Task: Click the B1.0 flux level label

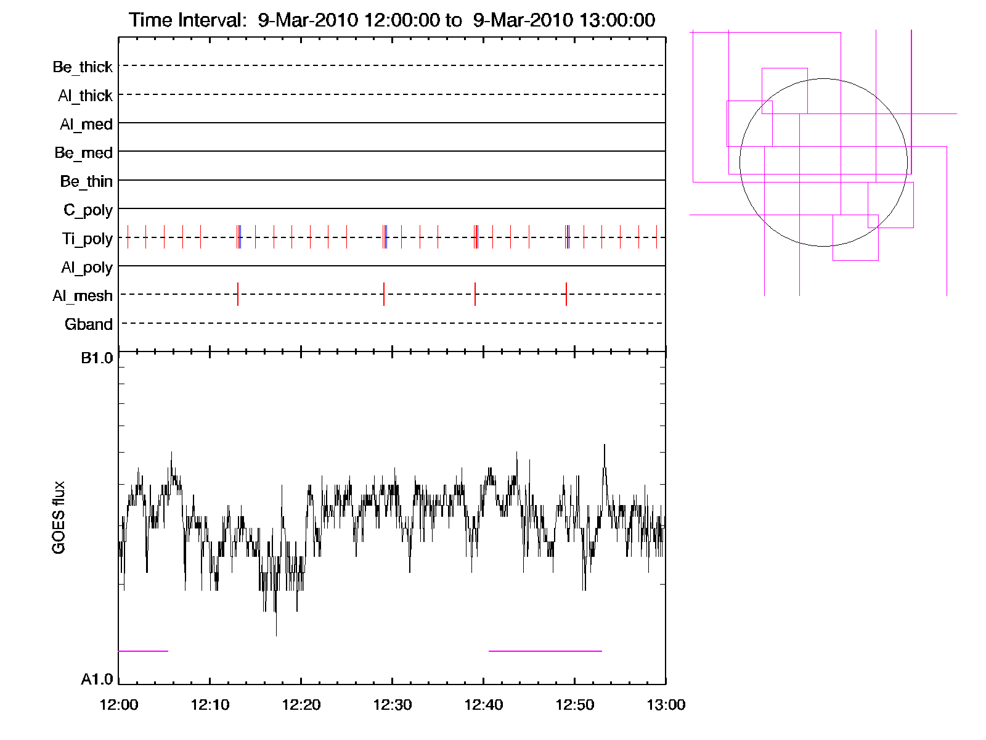Action: tap(97, 358)
